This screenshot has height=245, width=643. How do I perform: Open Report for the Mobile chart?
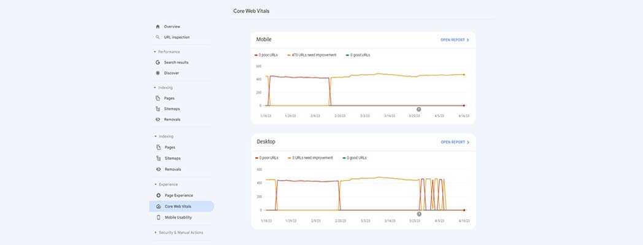454,40
